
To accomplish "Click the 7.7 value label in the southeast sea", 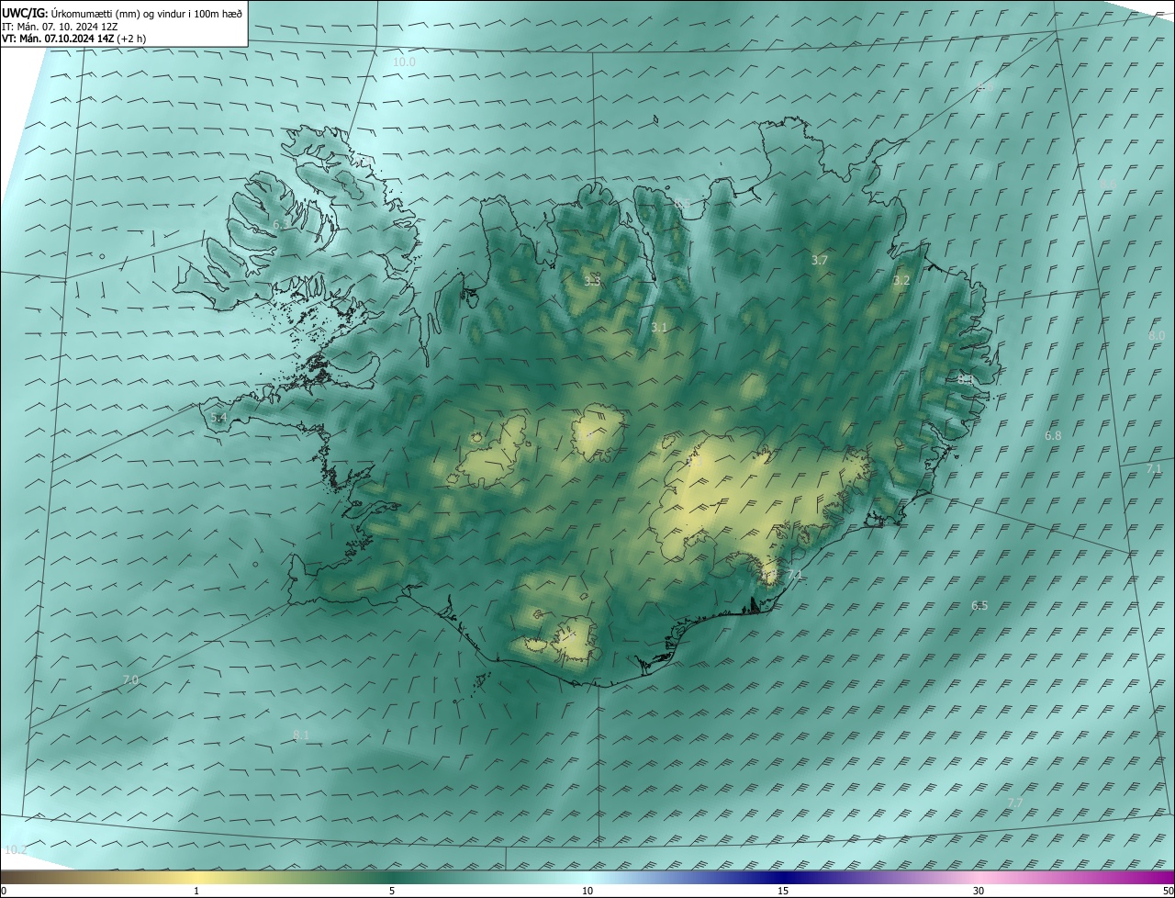I will point(1015,803).
